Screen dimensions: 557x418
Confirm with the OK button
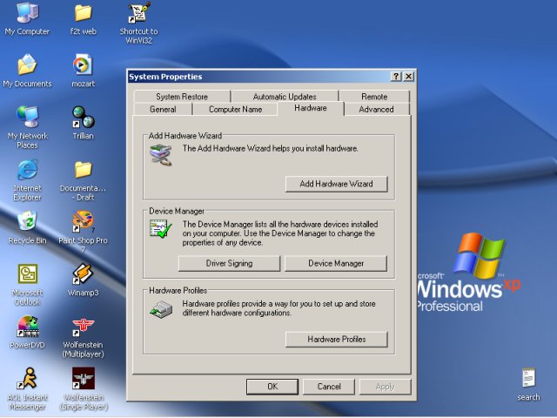(272, 387)
